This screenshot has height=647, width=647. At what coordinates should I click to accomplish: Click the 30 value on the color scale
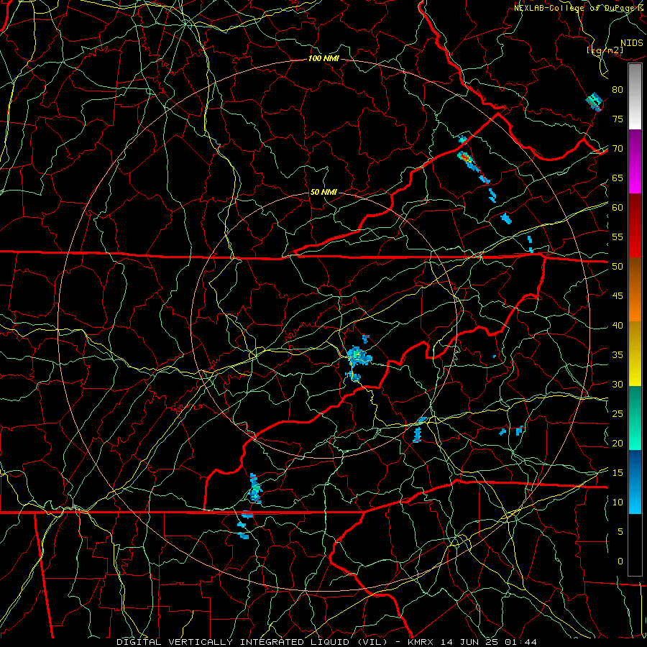(618, 384)
